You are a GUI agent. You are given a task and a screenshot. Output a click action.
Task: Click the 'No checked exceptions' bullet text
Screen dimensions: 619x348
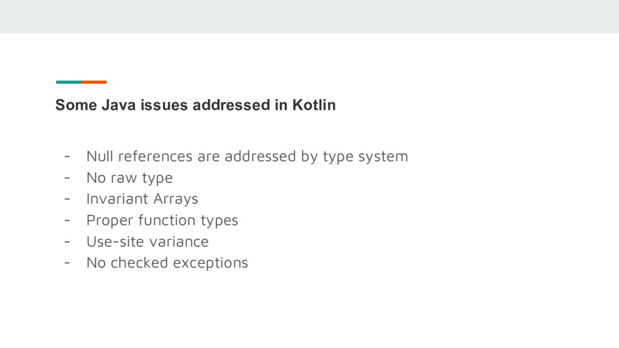click(x=167, y=263)
